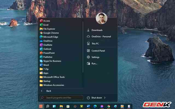Open Settings from the start menu
This screenshot has width=175, height=109.
click(93, 57)
